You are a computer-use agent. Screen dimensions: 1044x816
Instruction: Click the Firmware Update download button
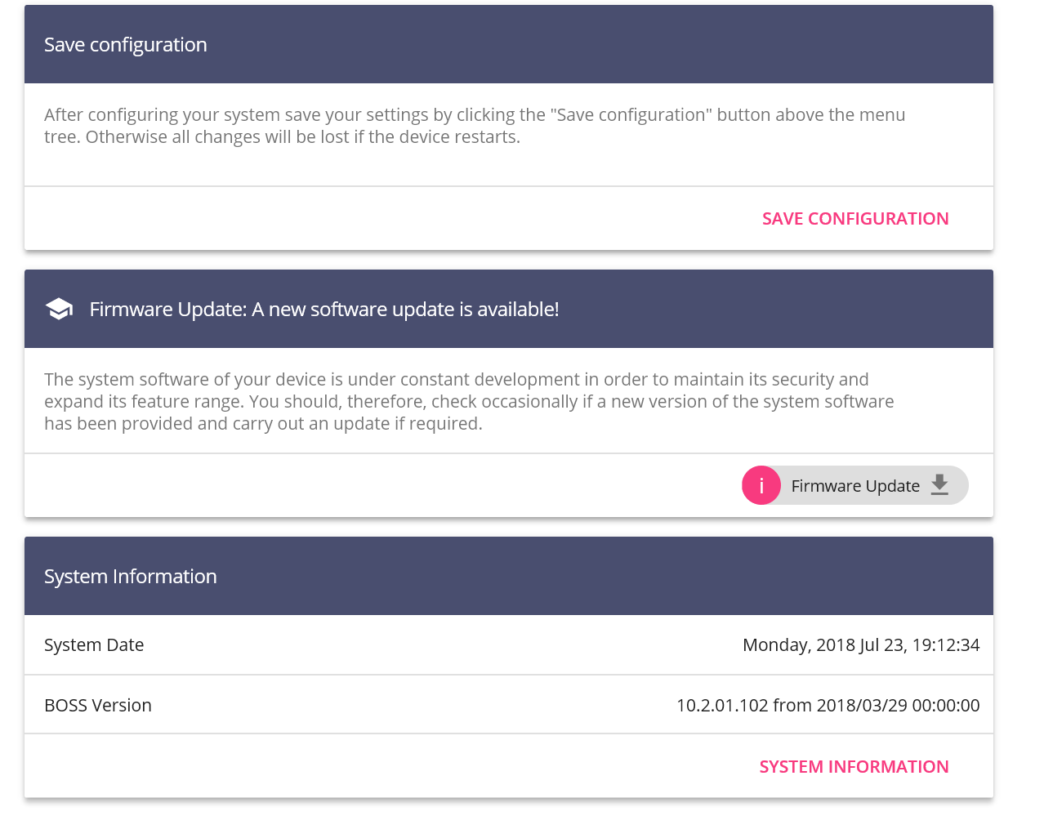[855, 485]
